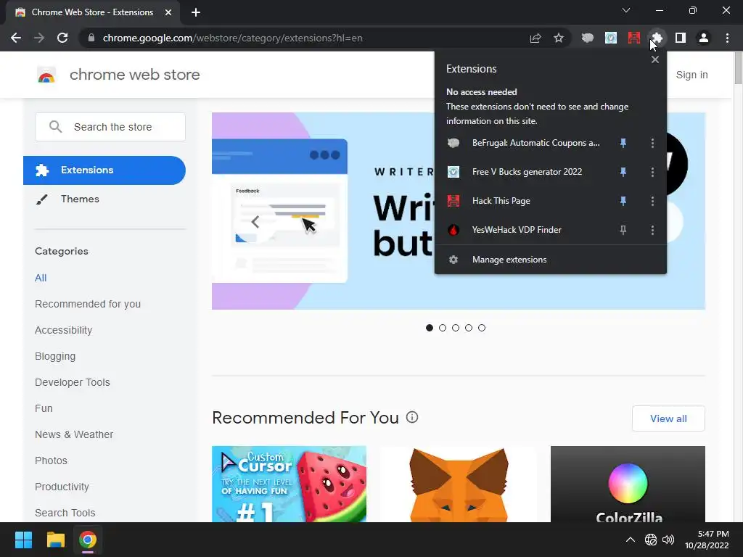This screenshot has height=557, width=743.
Task: Select the Extensions sidebar section
Action: pos(104,170)
